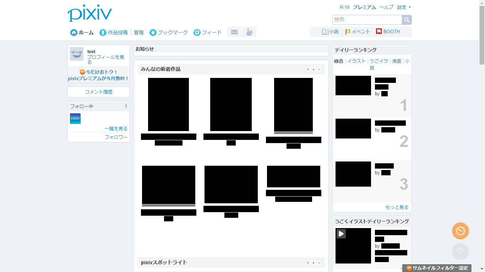Open the 設定 dropdown menu
485x272 pixels.
tap(401, 7)
